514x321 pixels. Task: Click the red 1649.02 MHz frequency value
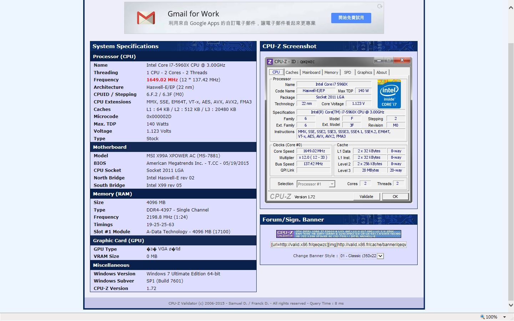[162, 80]
